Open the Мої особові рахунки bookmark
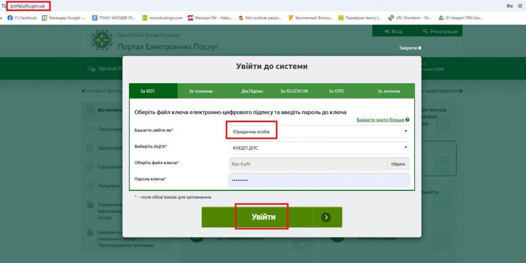This screenshot has height=263, width=526. click(x=260, y=18)
